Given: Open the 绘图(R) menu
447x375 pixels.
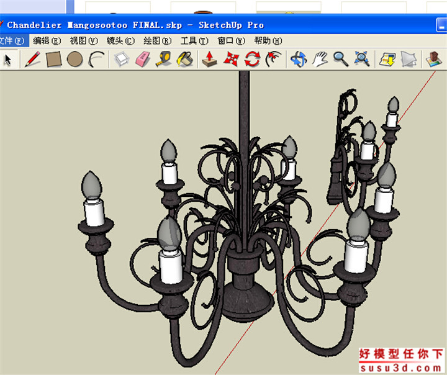Looking at the screenshot, I should pos(158,41).
